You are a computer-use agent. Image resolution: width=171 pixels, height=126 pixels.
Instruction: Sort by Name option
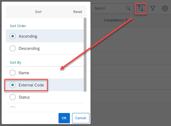[13, 73]
